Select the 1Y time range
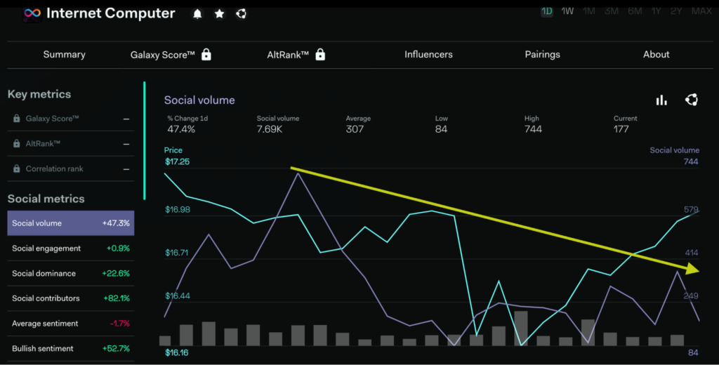Screen dimensions: 719x365 657,11
